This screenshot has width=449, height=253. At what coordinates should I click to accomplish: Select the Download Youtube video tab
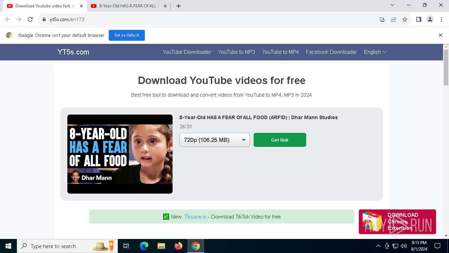point(45,6)
